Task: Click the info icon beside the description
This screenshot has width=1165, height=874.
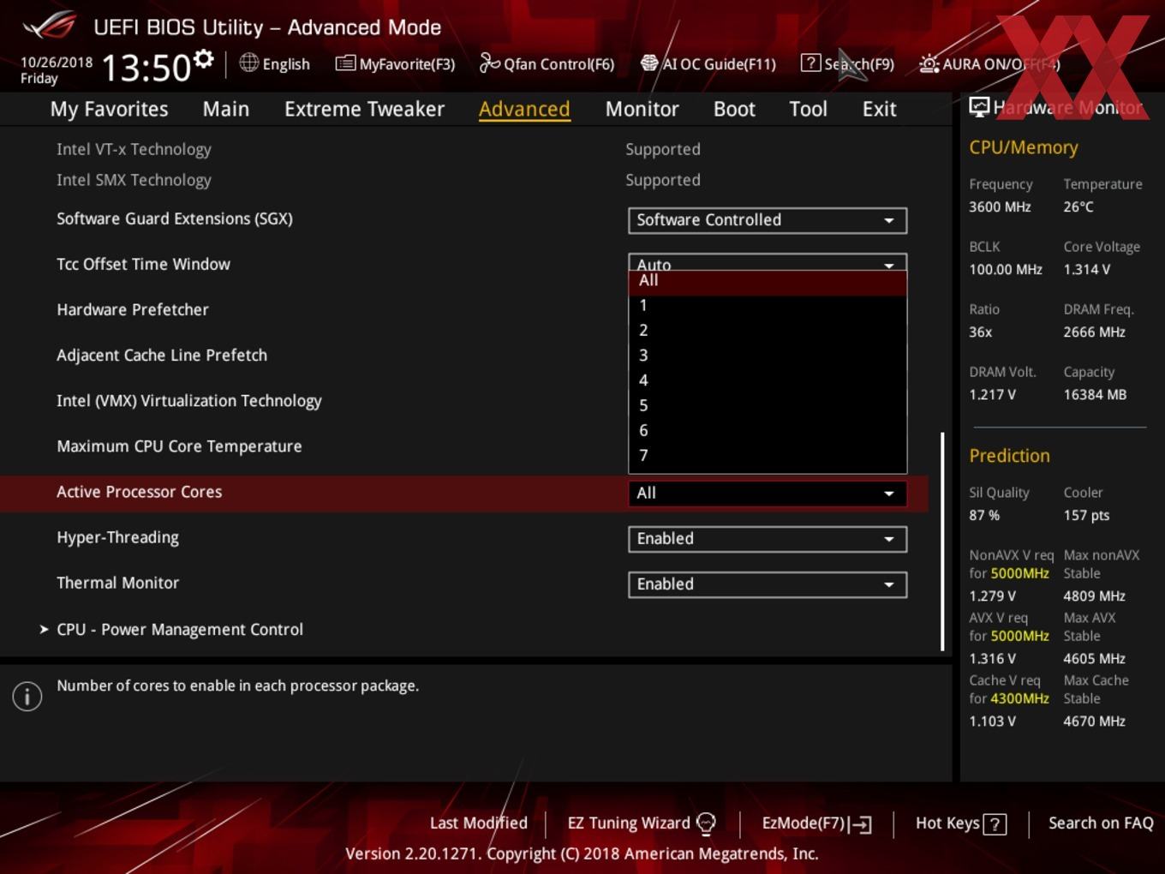Action: pos(27,696)
